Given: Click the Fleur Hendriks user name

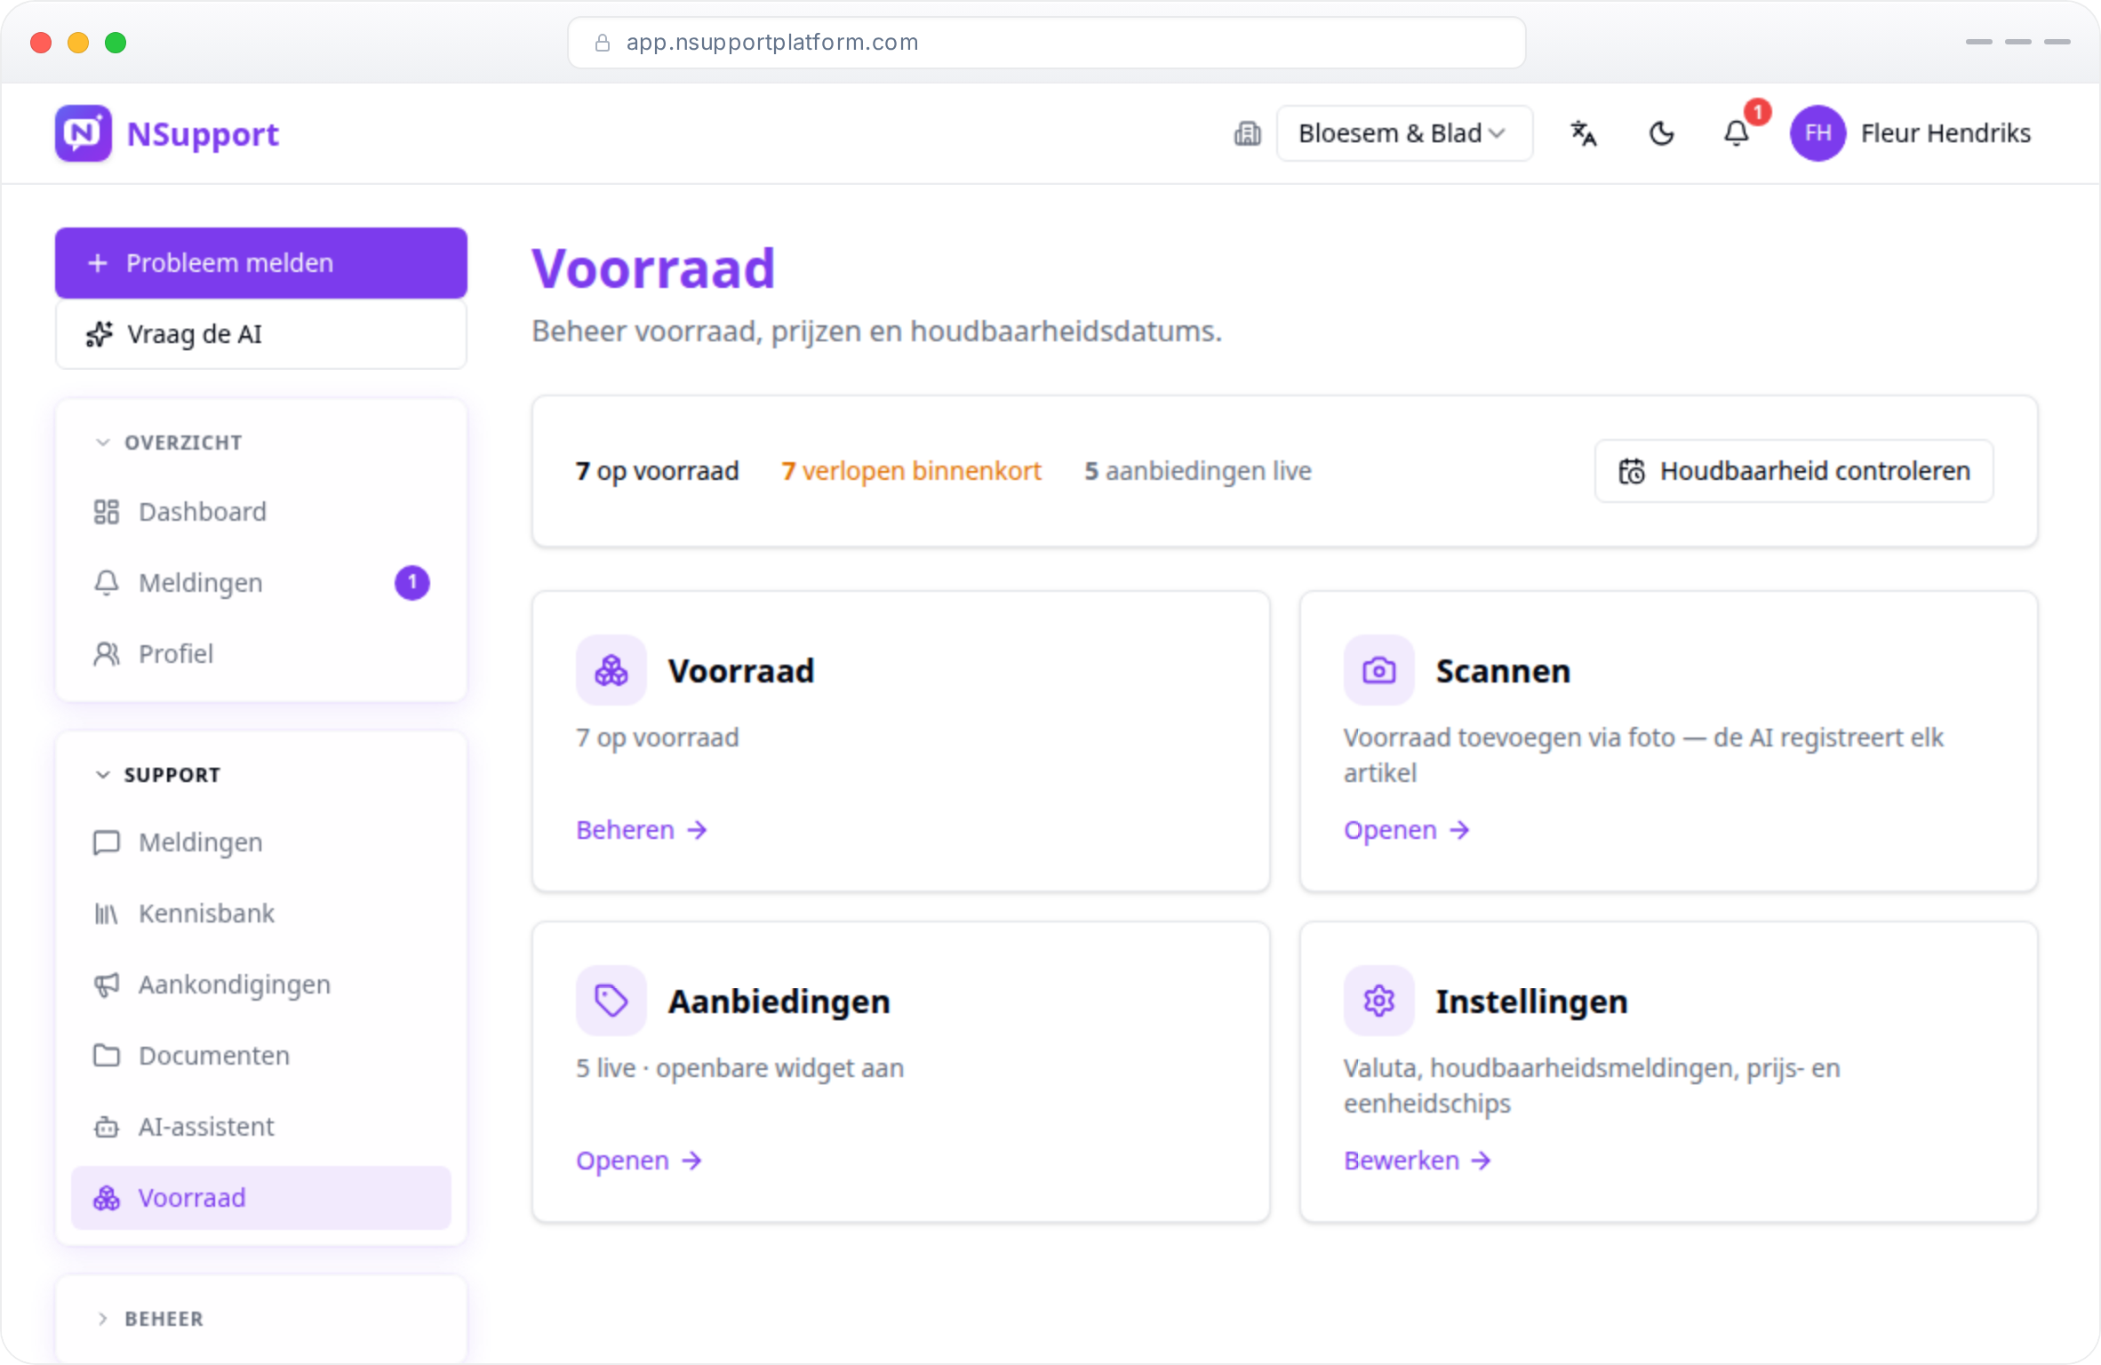Looking at the screenshot, I should click(1945, 133).
